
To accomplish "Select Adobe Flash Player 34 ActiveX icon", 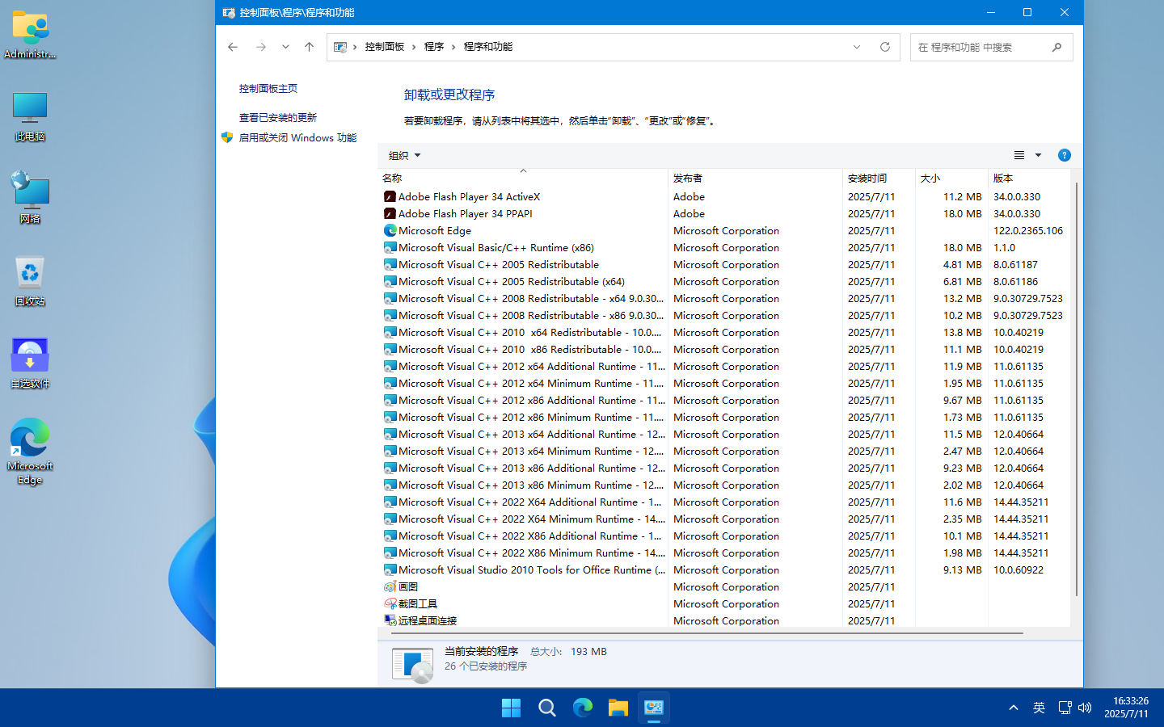I will click(390, 196).
